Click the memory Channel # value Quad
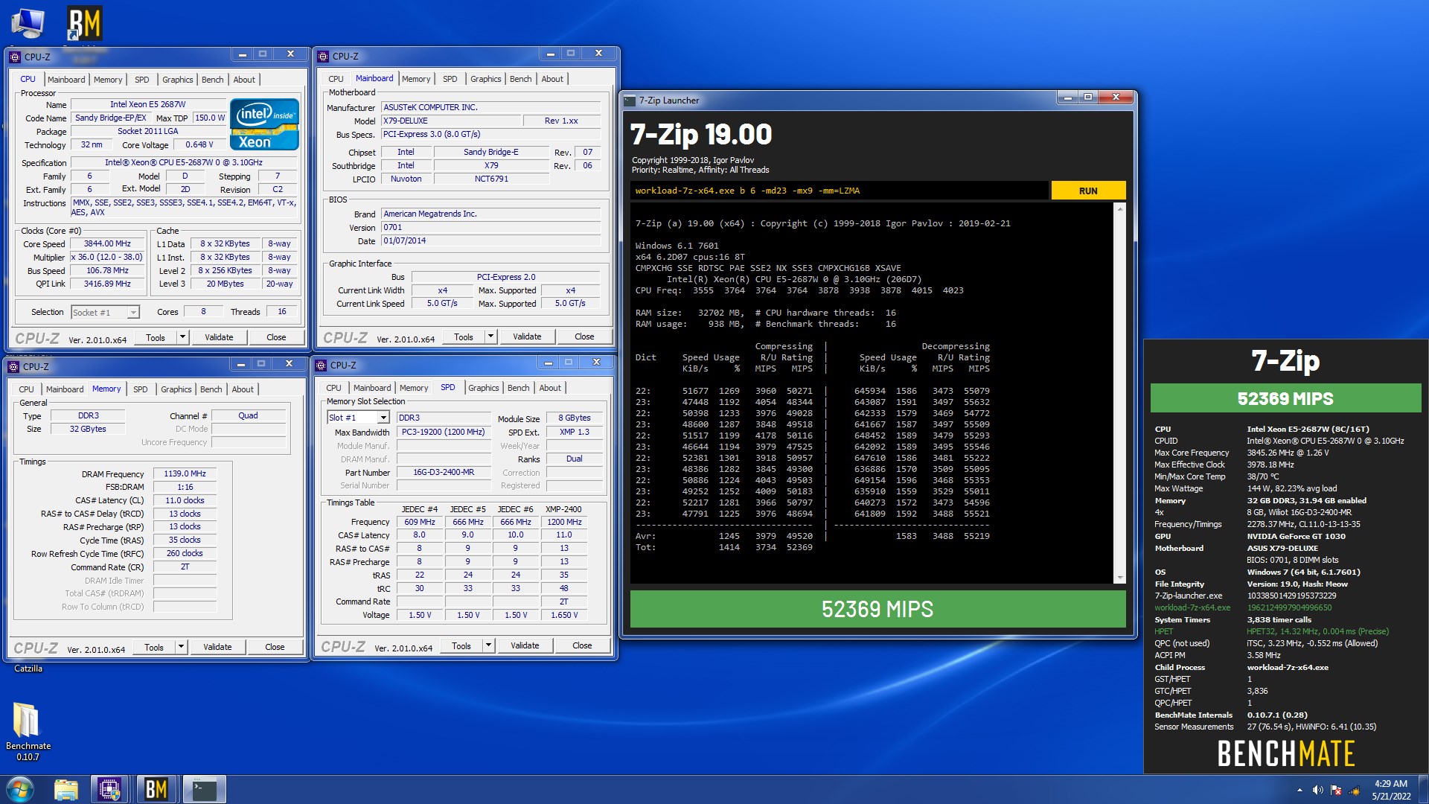This screenshot has height=804, width=1429. tap(249, 415)
